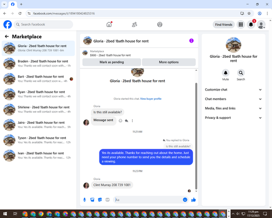272x218 pixels.
Task: Open the Notifications bell
Action: tap(251, 25)
